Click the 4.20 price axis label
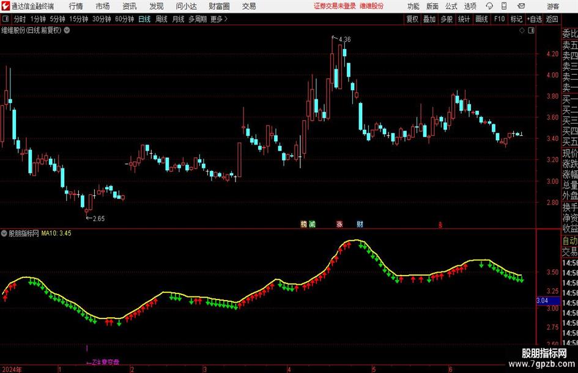The width and height of the screenshot is (578, 373). (x=552, y=54)
